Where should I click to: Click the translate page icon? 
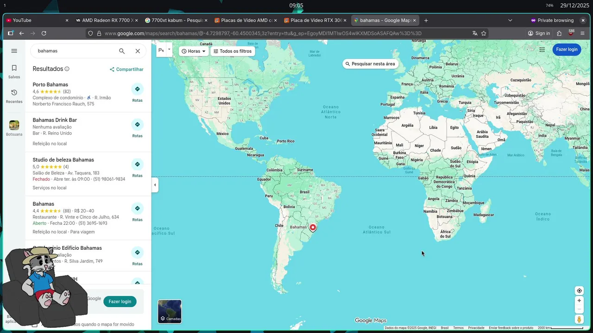point(475,33)
